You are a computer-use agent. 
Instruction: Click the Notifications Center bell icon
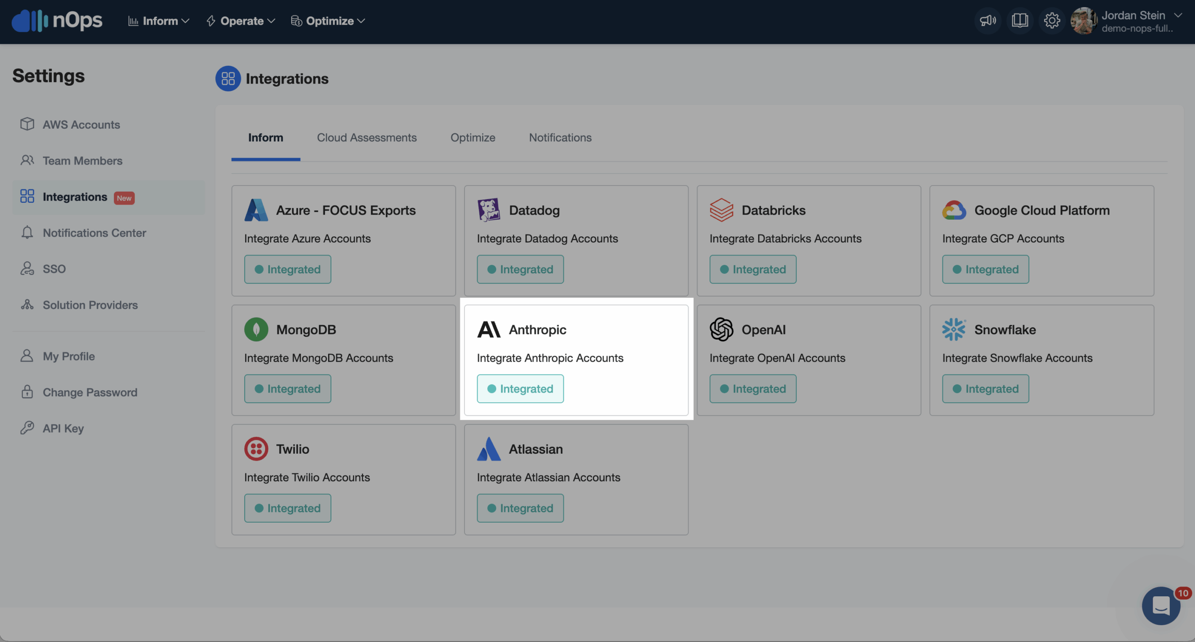(27, 232)
